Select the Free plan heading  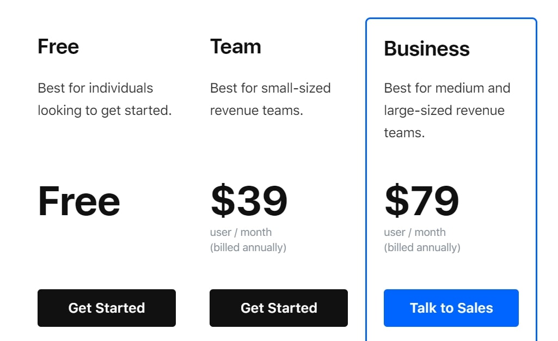coord(58,47)
